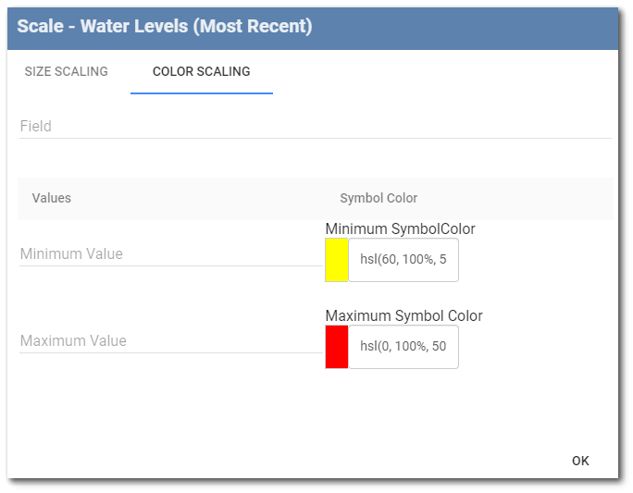
Task: Edit the hsl(60, 100%) minimum color text
Action: [x=403, y=260]
